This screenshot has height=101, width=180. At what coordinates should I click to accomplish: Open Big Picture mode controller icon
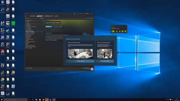(x=88, y=14)
